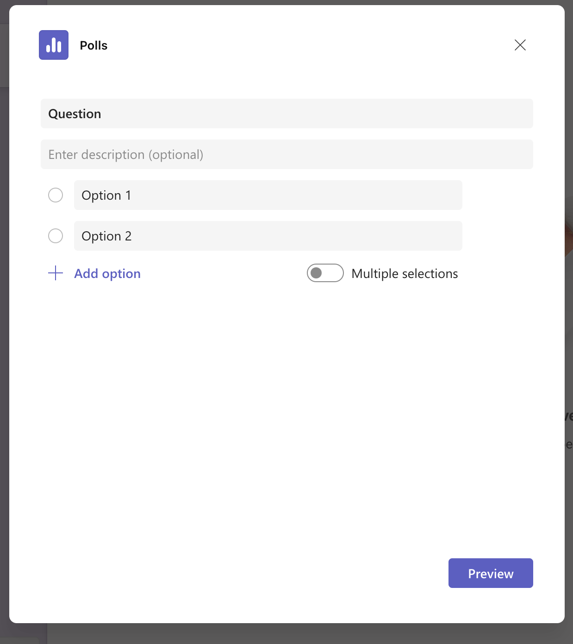Click the Polls title text
This screenshot has width=573, height=644.
click(93, 45)
